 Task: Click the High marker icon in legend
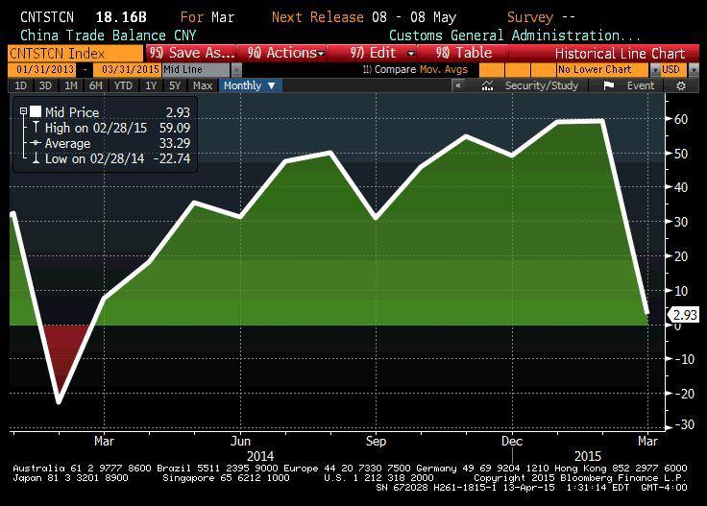36,128
